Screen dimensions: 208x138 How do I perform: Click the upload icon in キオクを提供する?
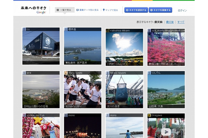(x=127, y=10)
